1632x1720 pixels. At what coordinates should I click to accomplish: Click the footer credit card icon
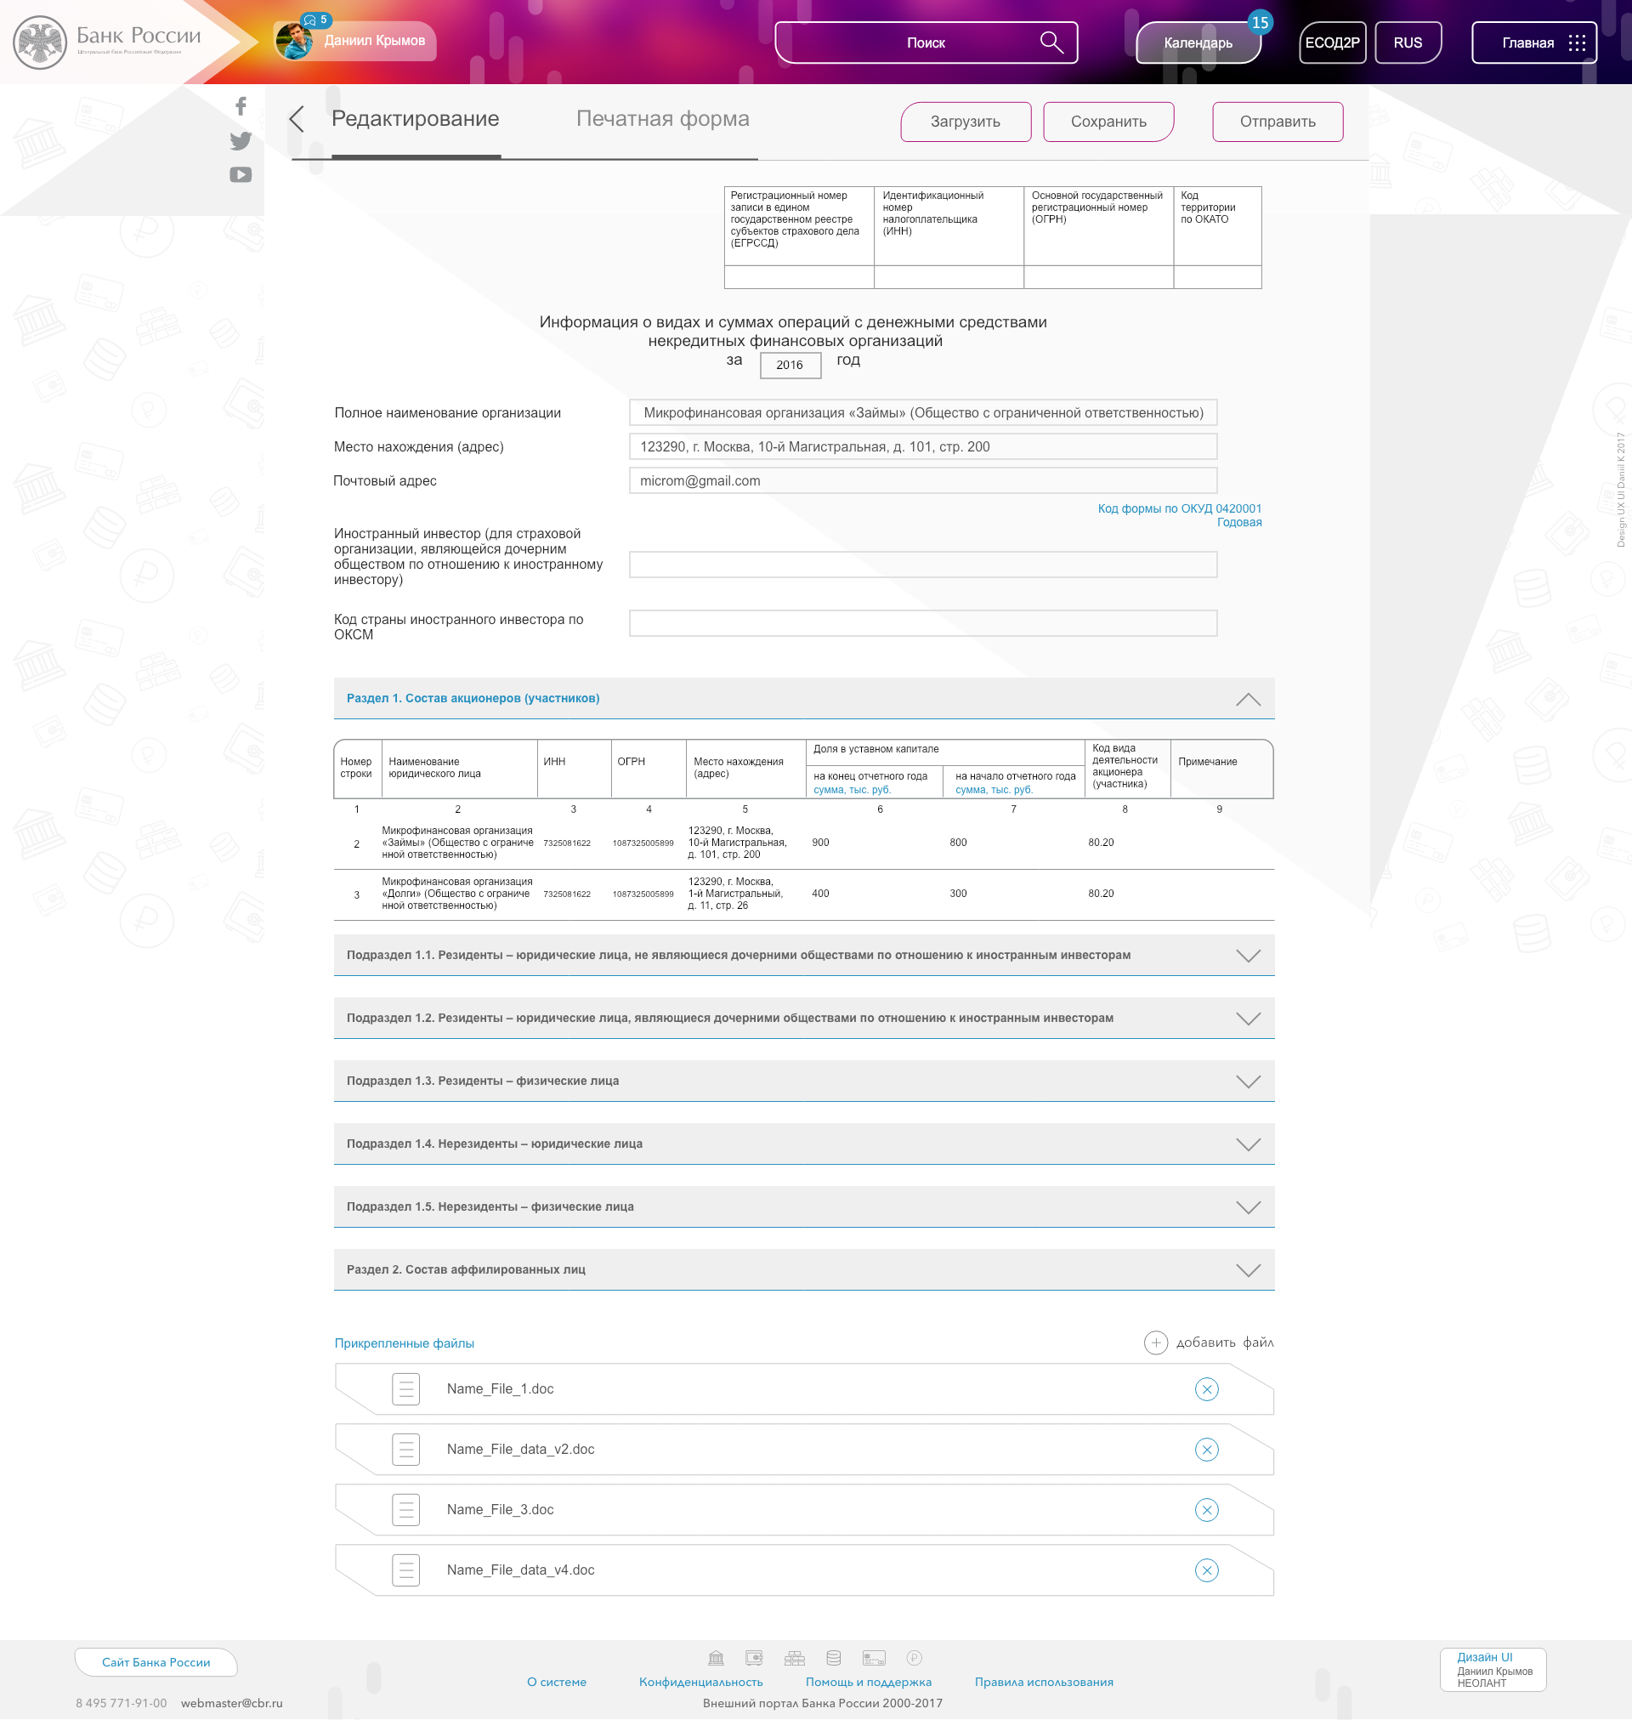click(875, 1658)
